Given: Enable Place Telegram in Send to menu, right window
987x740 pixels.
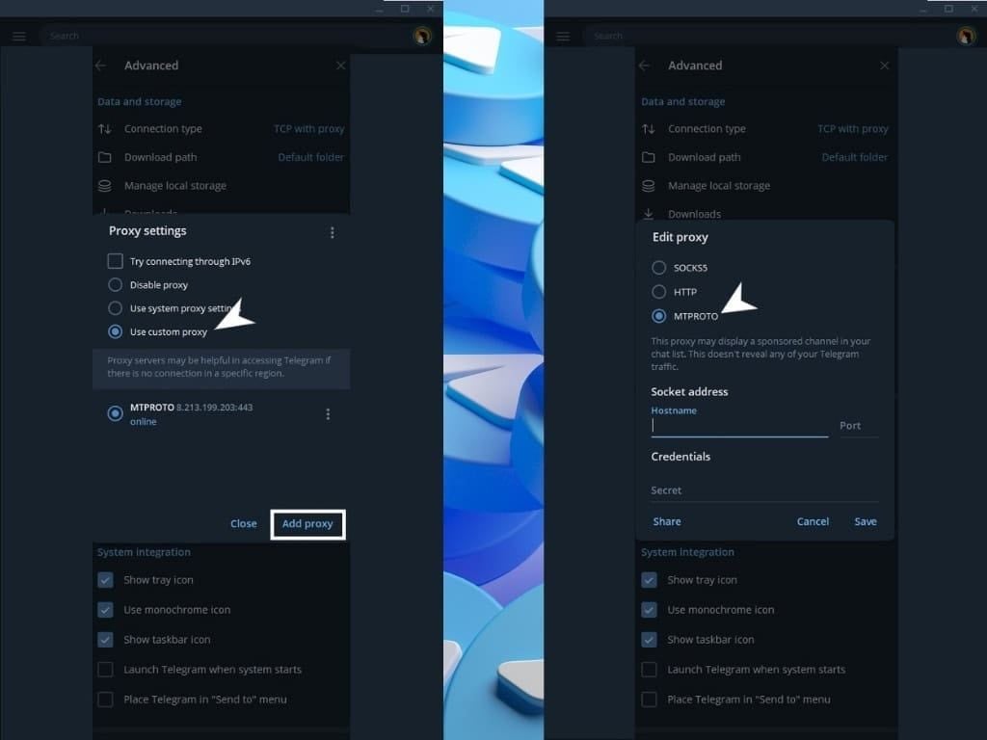Looking at the screenshot, I should point(649,700).
